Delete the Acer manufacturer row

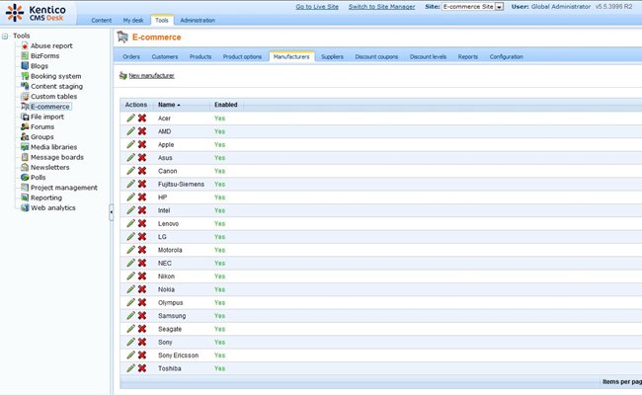[142, 118]
